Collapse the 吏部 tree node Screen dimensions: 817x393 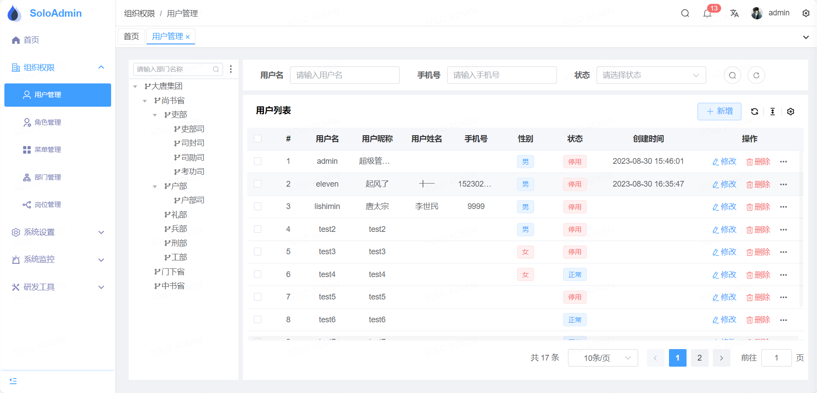click(x=155, y=115)
